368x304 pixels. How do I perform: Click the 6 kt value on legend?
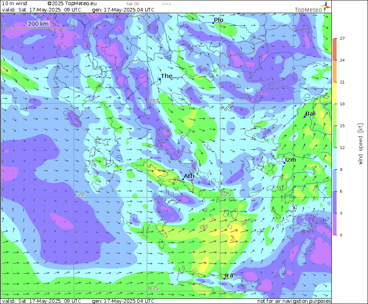pos(341,191)
